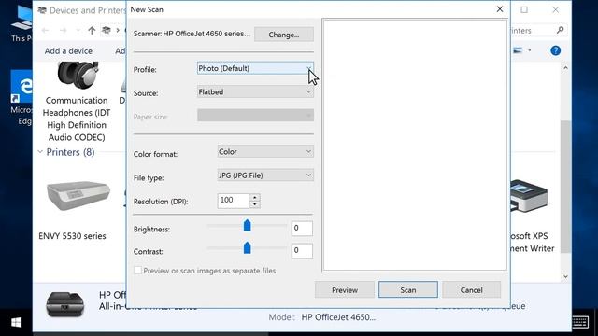The image size is (598, 336).
Task: Click the Preview button
Action: (x=345, y=290)
